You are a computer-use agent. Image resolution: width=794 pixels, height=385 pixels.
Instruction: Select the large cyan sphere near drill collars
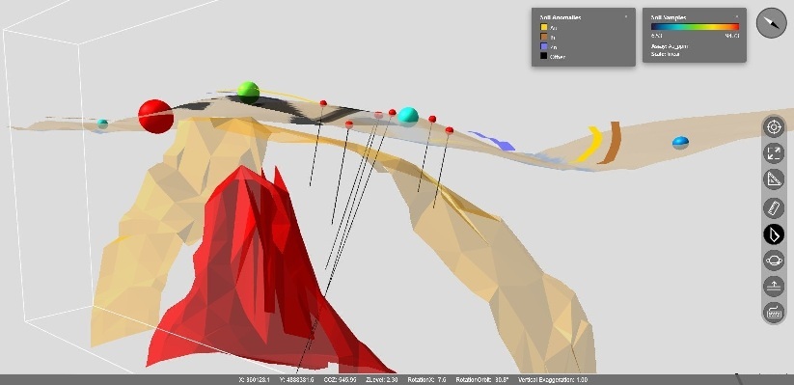tap(408, 117)
